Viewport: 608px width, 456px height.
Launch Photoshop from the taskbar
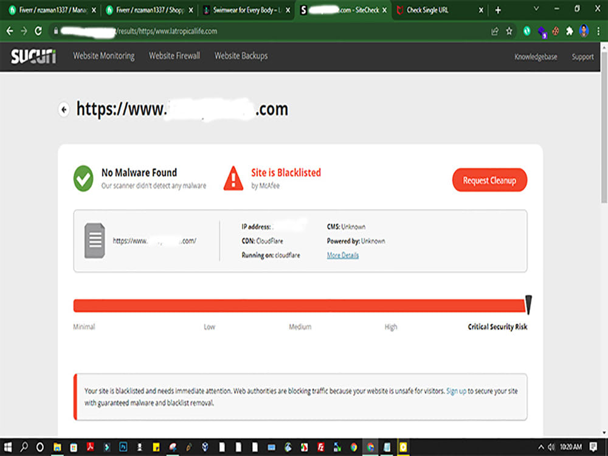pyautogui.click(x=123, y=447)
